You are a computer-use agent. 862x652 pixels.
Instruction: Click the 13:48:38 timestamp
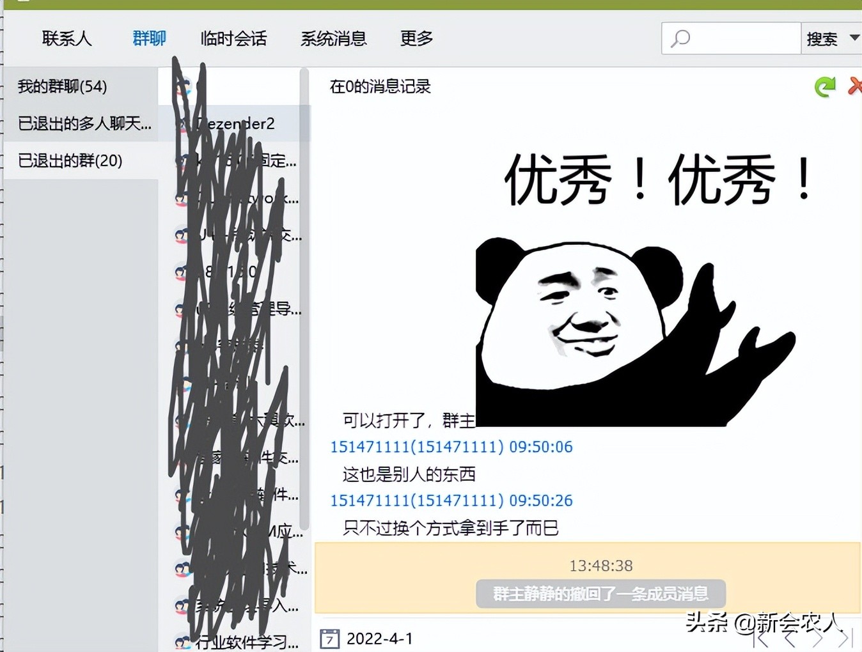click(x=601, y=566)
